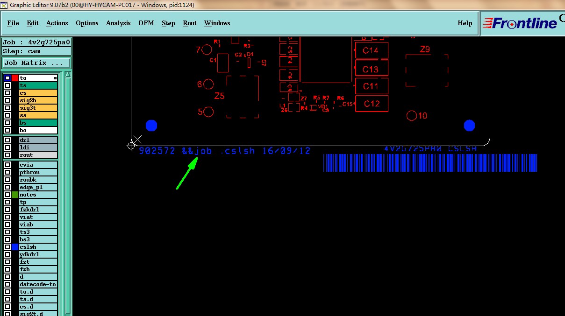Click the layer list scrollbar up arrow

click(x=68, y=75)
